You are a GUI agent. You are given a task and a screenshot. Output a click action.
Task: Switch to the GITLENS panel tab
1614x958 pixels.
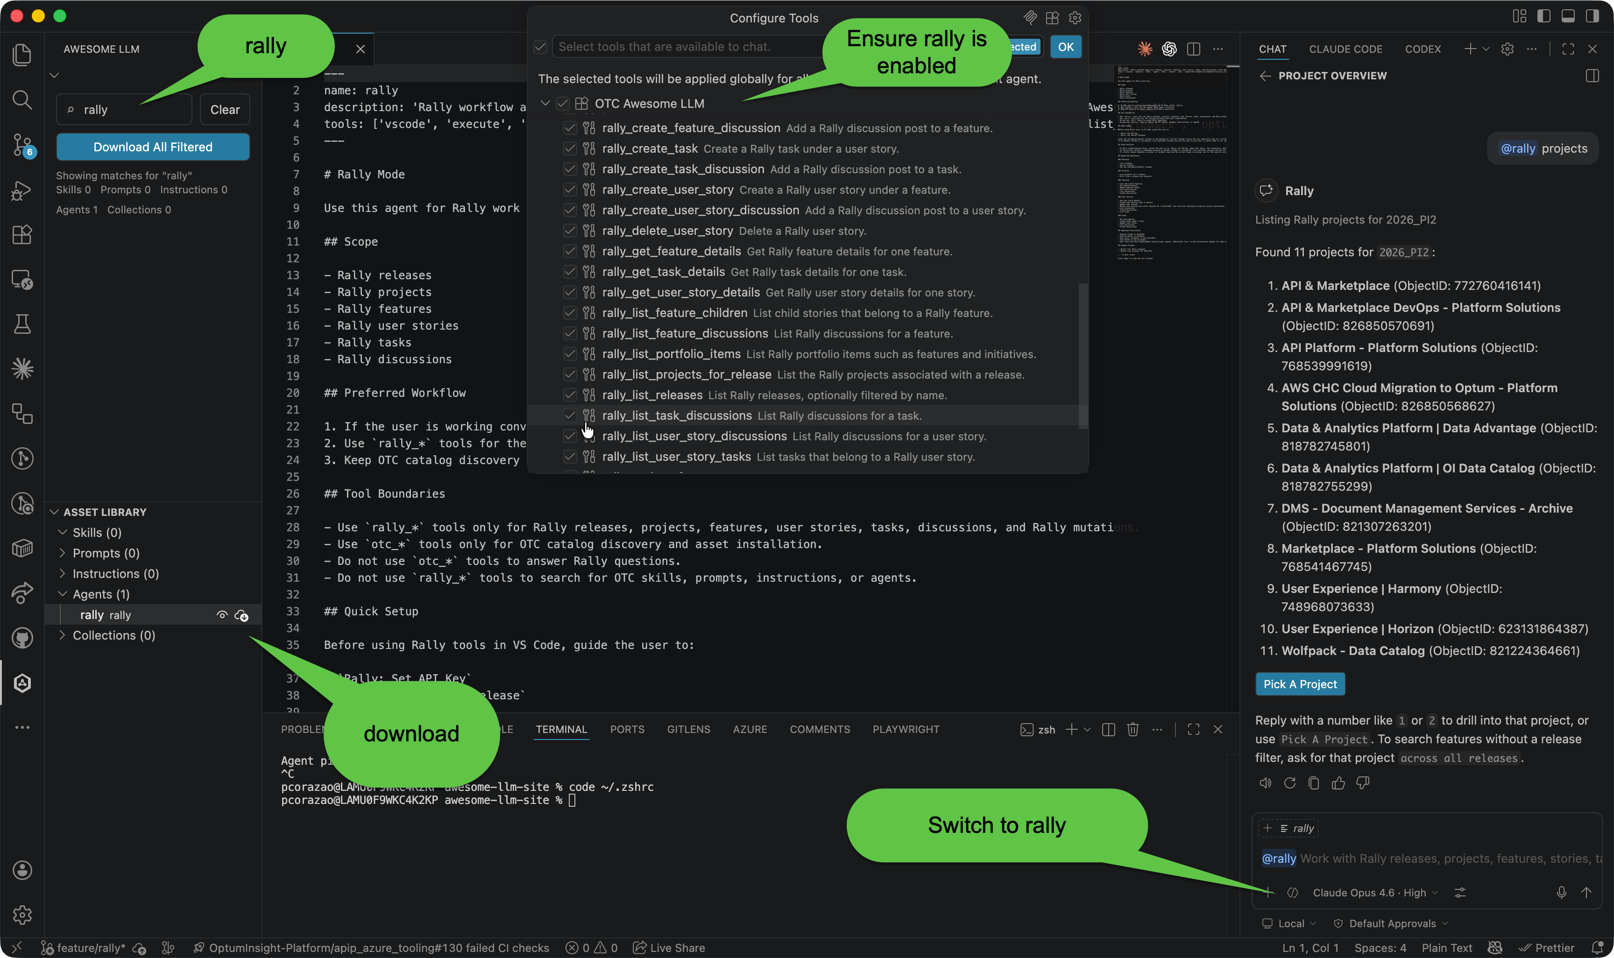688,730
